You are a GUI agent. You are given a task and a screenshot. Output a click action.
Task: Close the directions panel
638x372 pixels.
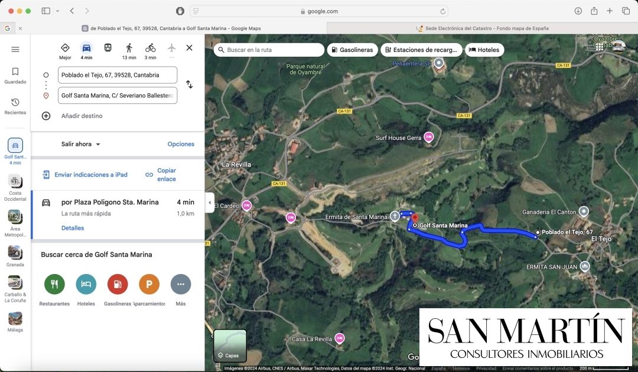pos(189,48)
